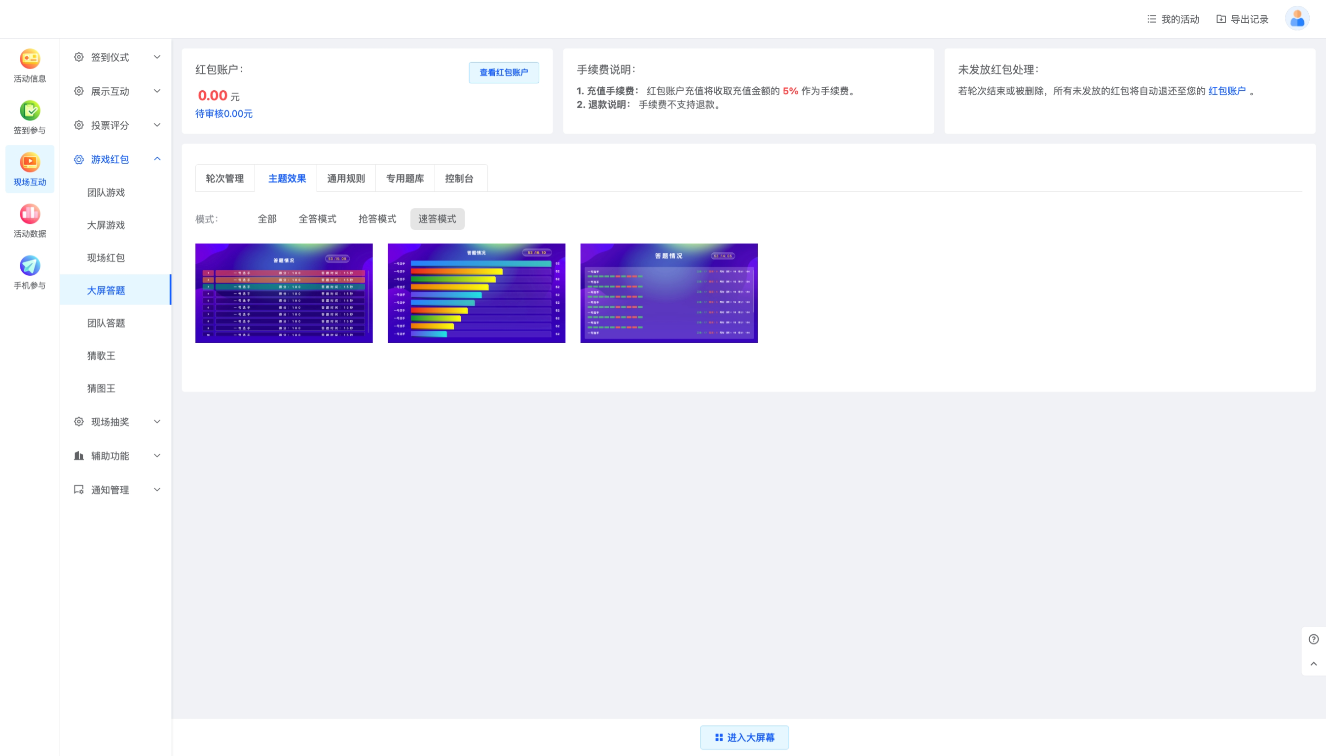Select the ranked table theme thumbnail
This screenshot has height=756, width=1326.
tap(284, 293)
